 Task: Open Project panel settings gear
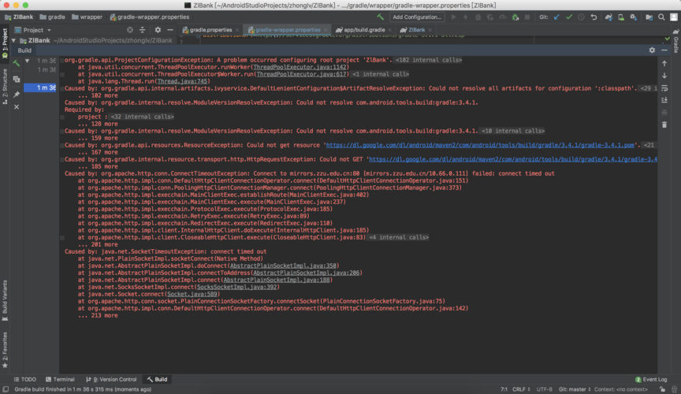(x=158, y=30)
